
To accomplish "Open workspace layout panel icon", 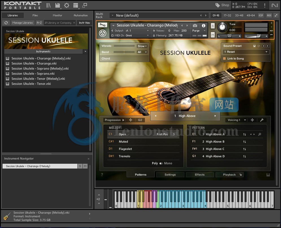I will click(x=76, y=6).
